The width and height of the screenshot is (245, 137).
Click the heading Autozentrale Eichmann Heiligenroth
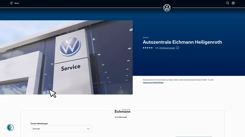[182, 42]
